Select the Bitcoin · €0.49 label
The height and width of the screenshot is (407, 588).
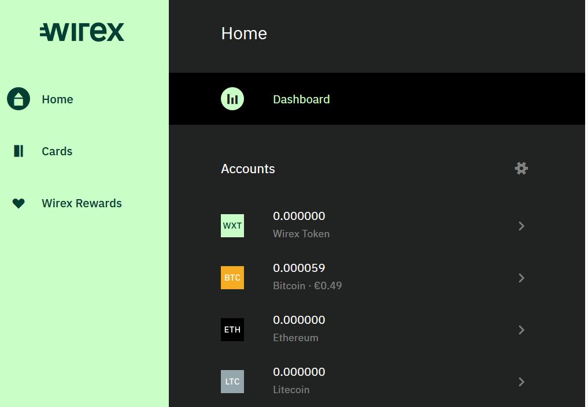tap(308, 286)
